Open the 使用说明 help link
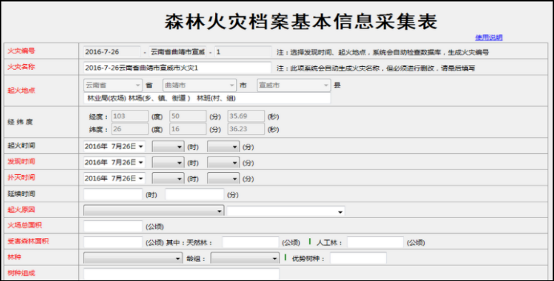 pos(489,38)
